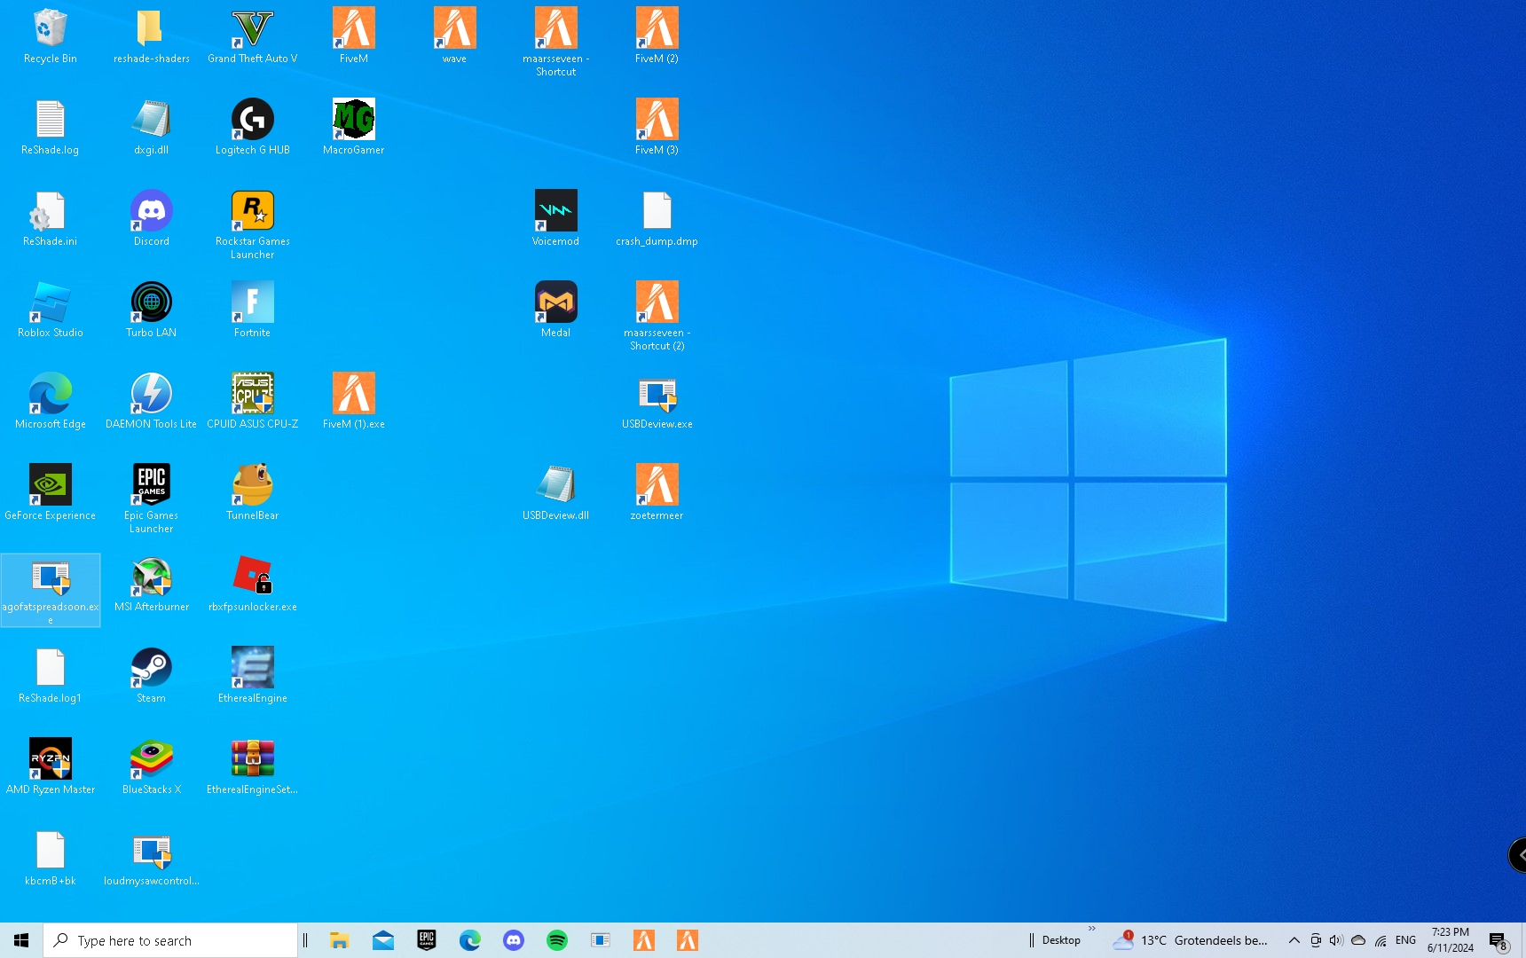Screen dimensions: 1526x958
Task: Select the ReShade.log1 file
Action: (51, 675)
